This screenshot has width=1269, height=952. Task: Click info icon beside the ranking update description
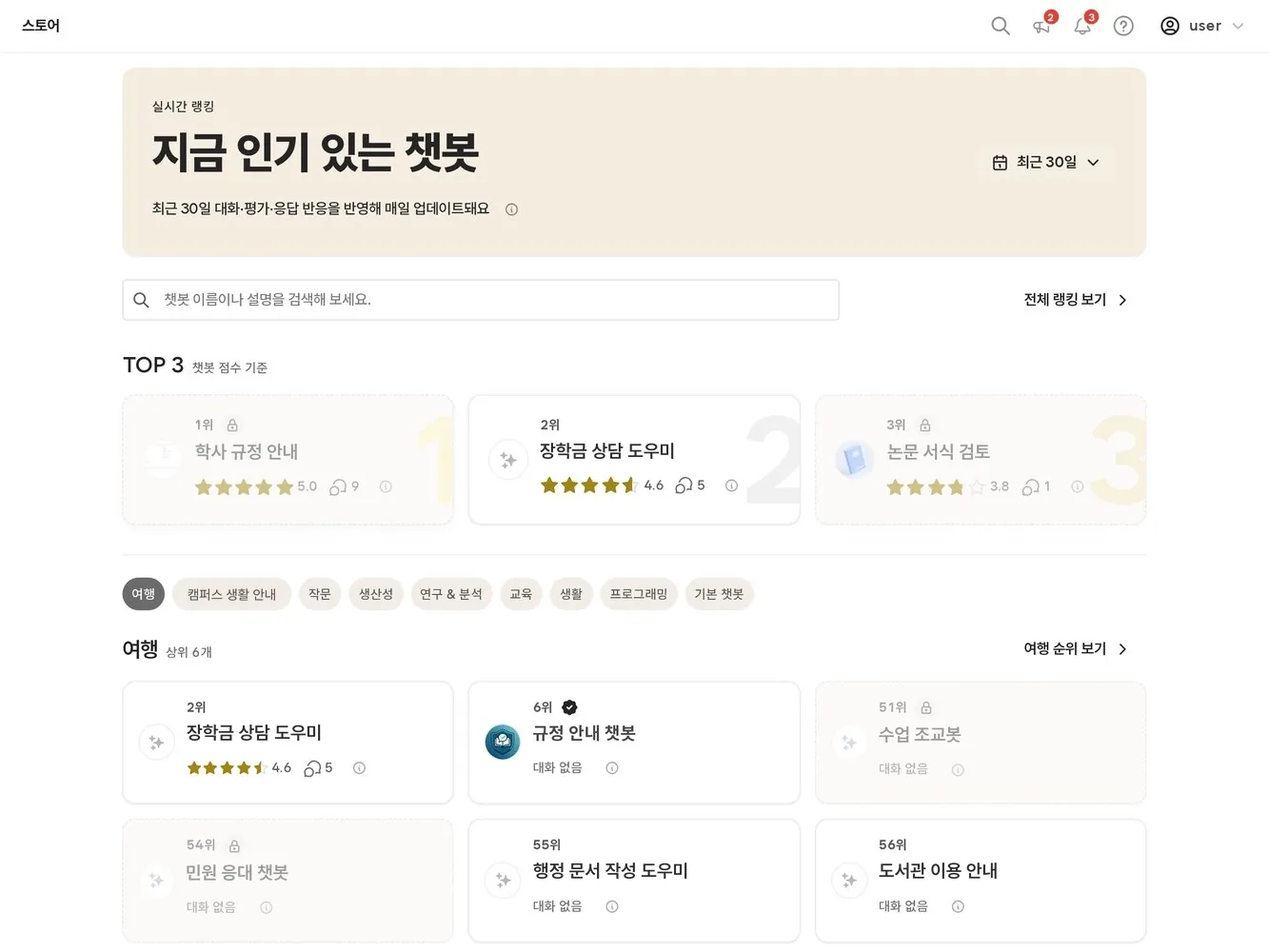[511, 209]
